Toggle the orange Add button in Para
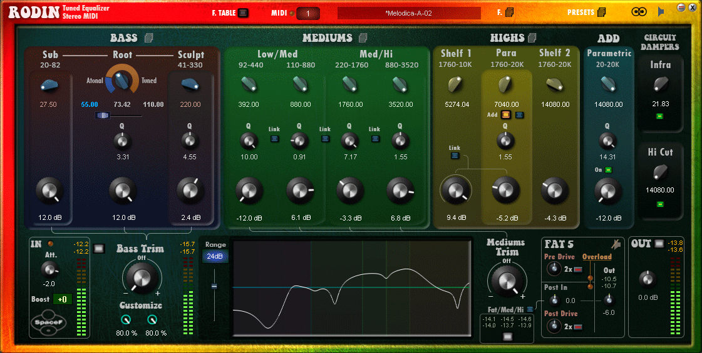The height and width of the screenshot is (353, 702). point(506,116)
